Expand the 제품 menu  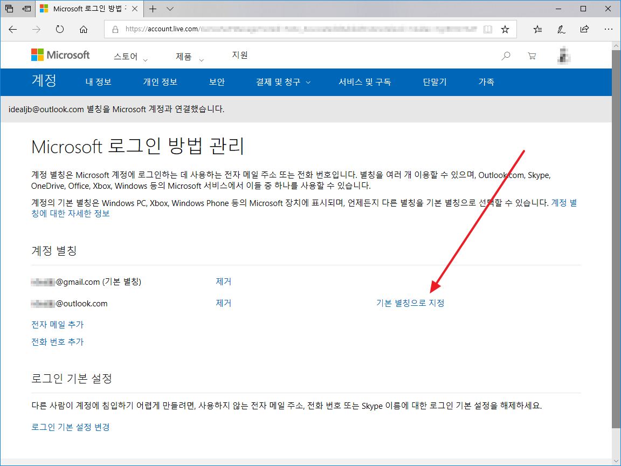point(190,57)
